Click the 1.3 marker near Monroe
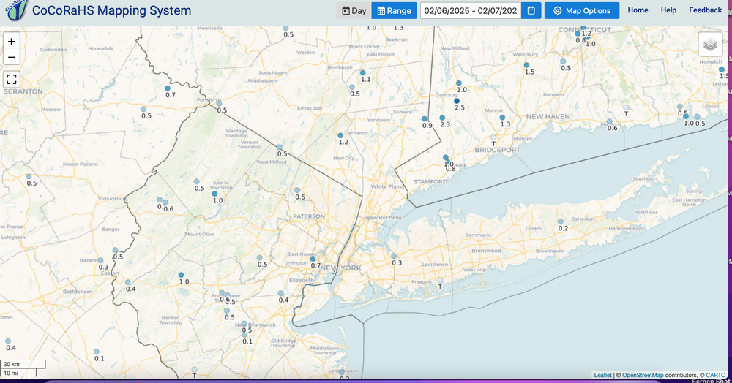This screenshot has width=732, height=383. [x=502, y=118]
